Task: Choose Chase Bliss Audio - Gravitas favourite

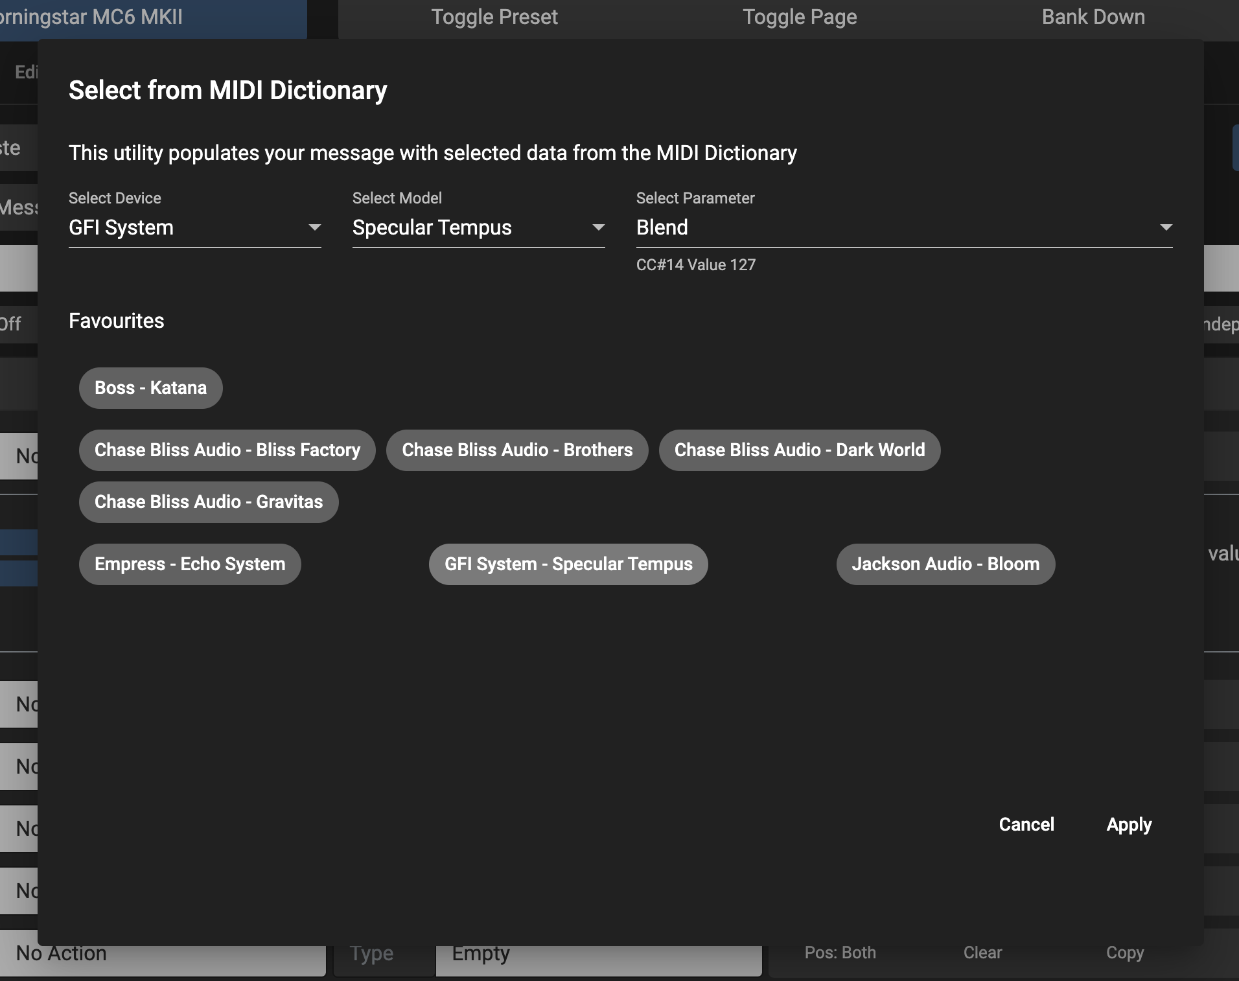Action: 208,502
